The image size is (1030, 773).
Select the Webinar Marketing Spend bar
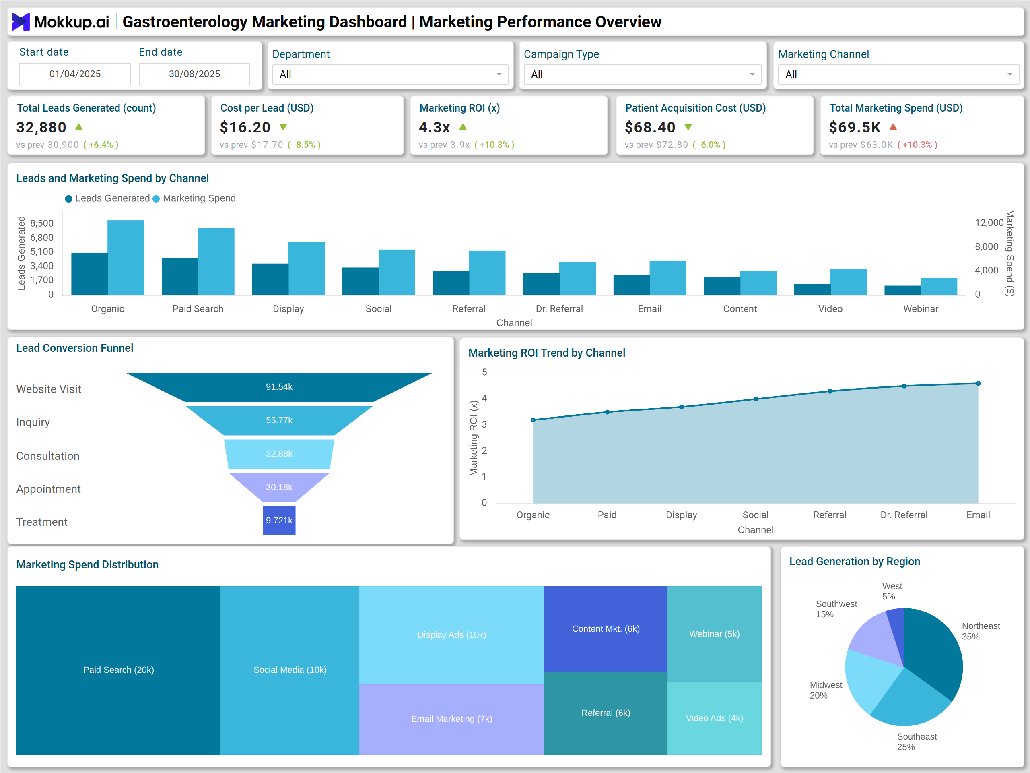(939, 286)
